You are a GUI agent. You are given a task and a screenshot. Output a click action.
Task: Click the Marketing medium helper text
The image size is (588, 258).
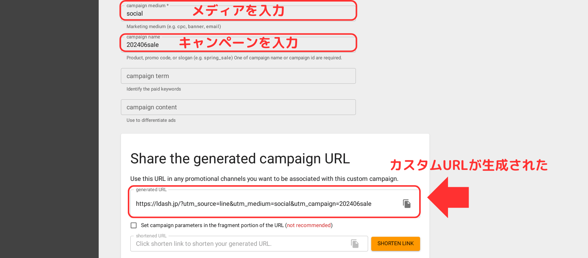pyautogui.click(x=174, y=27)
